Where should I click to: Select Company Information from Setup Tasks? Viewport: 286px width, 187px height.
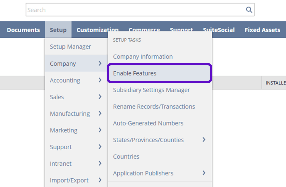(143, 56)
